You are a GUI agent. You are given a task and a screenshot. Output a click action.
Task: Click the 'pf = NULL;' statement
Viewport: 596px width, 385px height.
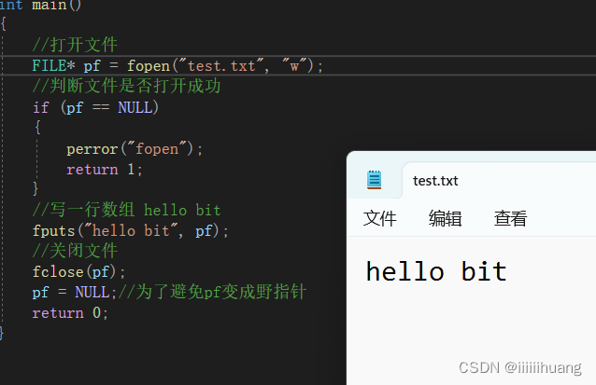point(75,292)
